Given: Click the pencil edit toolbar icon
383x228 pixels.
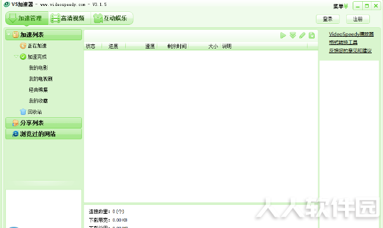Looking at the screenshot, I should 302,36.
